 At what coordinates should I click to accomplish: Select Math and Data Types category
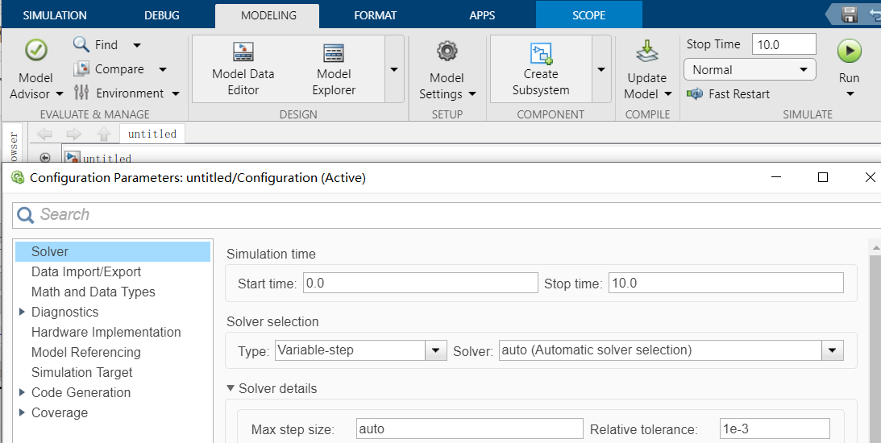94,292
